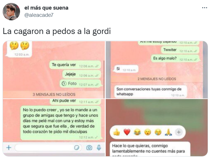Open the camera icon in chat bar
This screenshot has width=210, height=160.
[89, 148]
